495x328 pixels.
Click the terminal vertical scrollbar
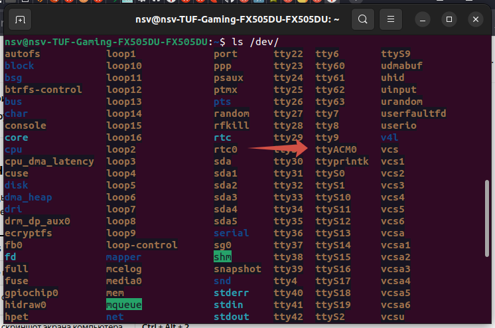pos(487,218)
